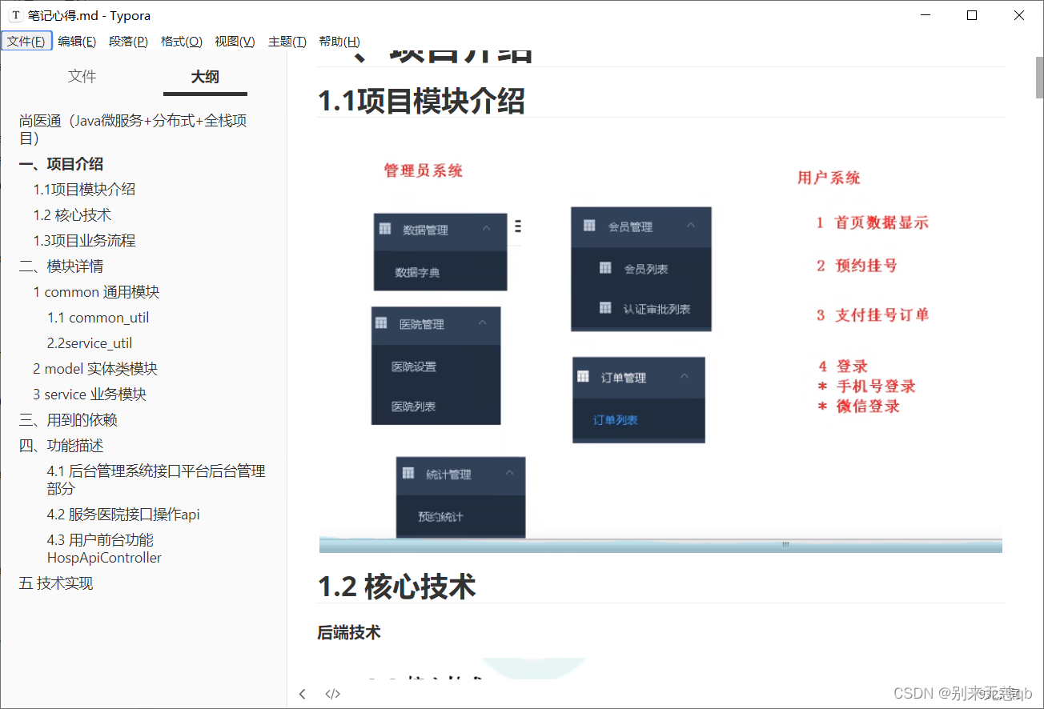1044x709 pixels.
Task: Collapse the 统计管理 menu chevron in image
Action: coord(508,473)
